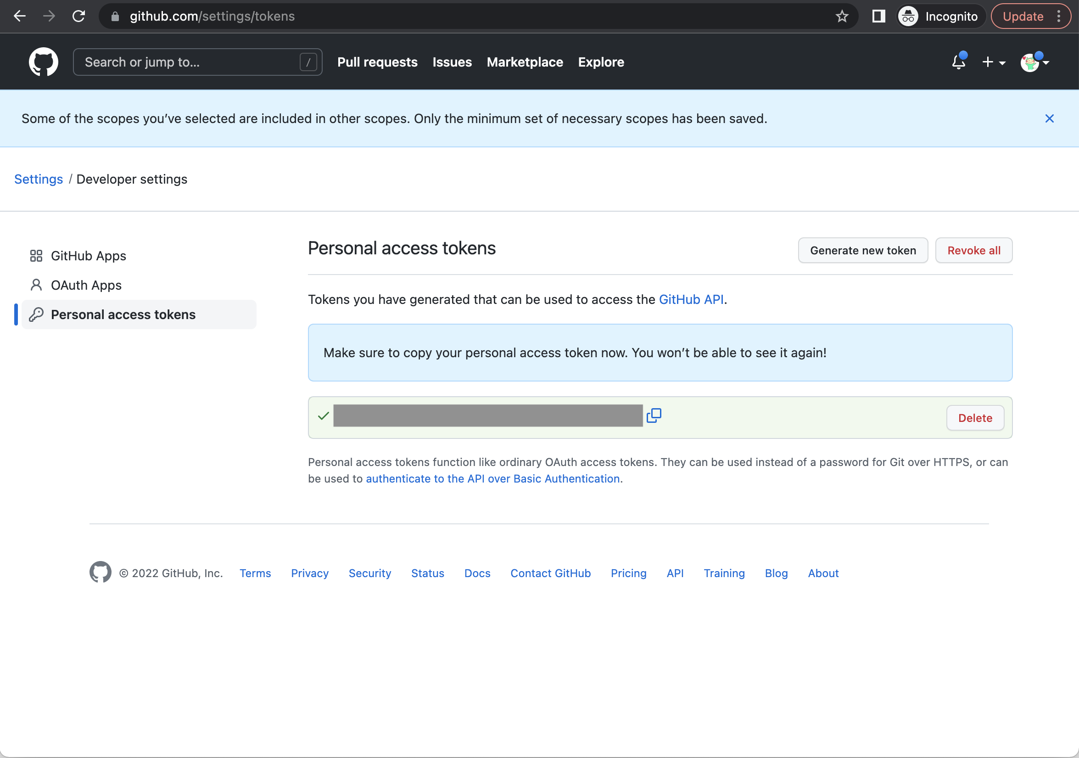Click the lock icon in address bar
Viewport: 1079px width, 758px height.
coord(115,17)
